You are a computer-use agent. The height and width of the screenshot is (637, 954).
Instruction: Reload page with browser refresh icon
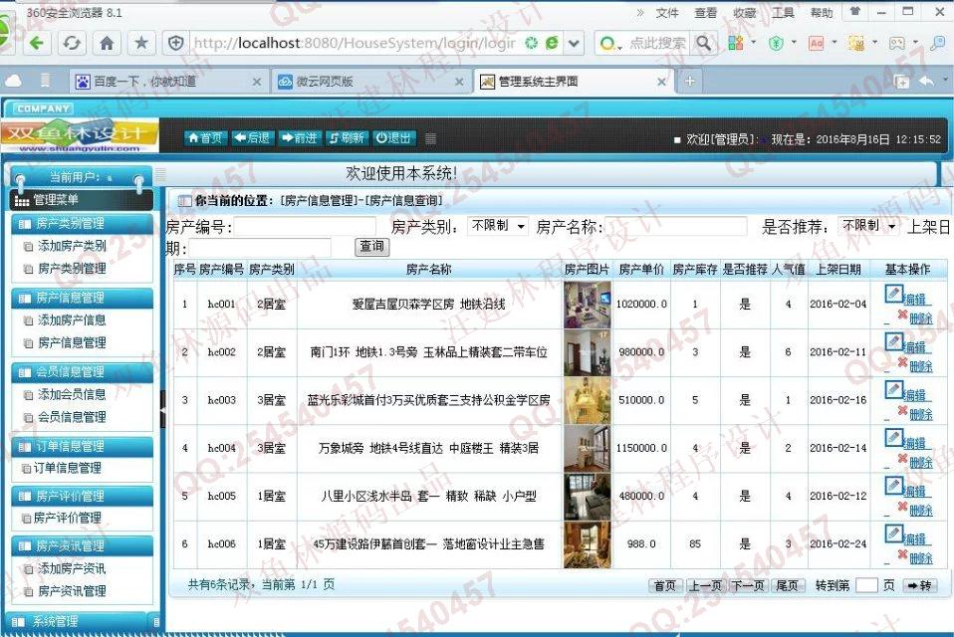pyautogui.click(x=72, y=43)
